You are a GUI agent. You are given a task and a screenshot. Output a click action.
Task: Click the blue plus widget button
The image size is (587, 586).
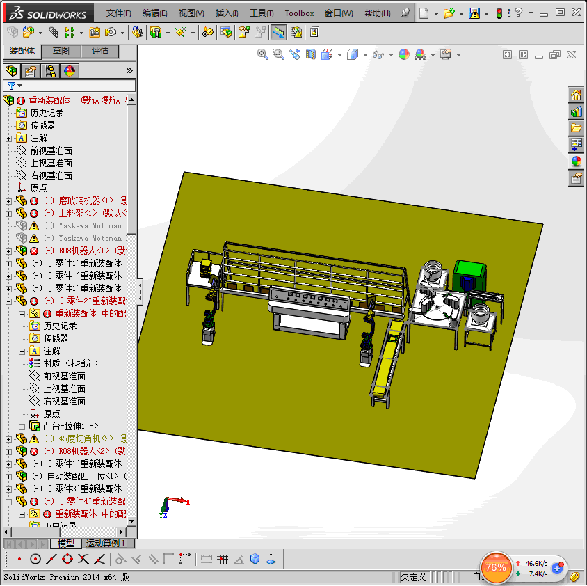pos(557,569)
